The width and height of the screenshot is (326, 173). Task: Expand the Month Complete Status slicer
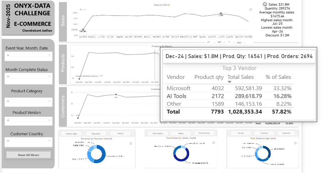pos(29,77)
